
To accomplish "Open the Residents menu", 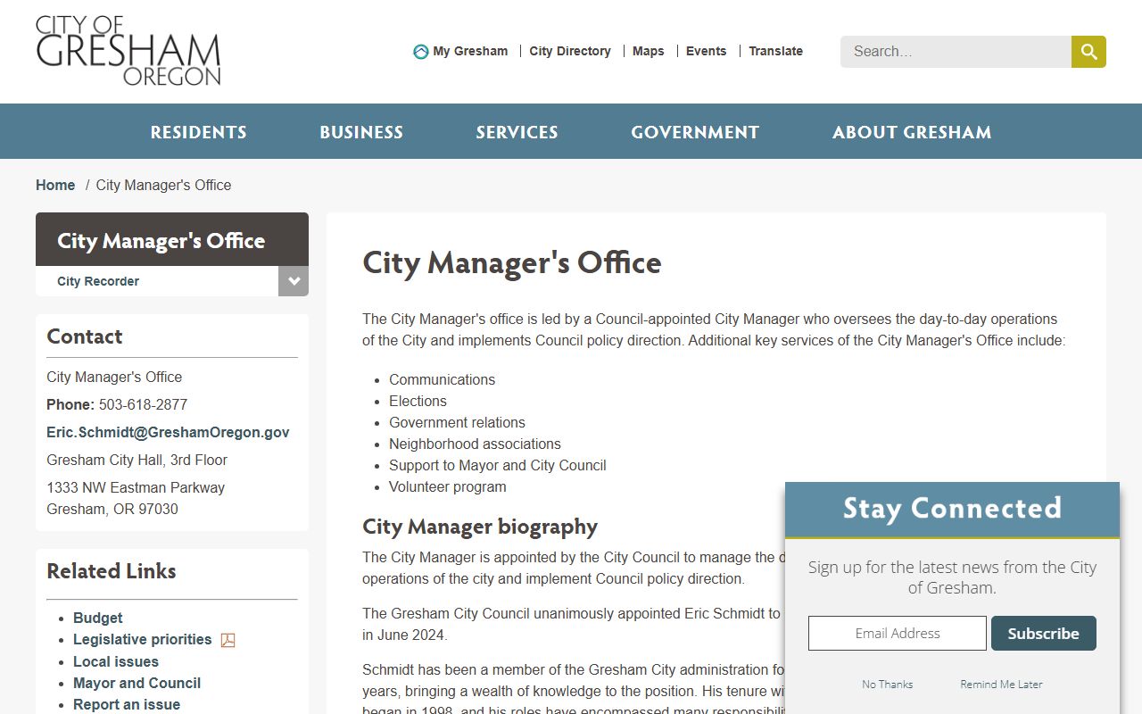I will point(198,132).
